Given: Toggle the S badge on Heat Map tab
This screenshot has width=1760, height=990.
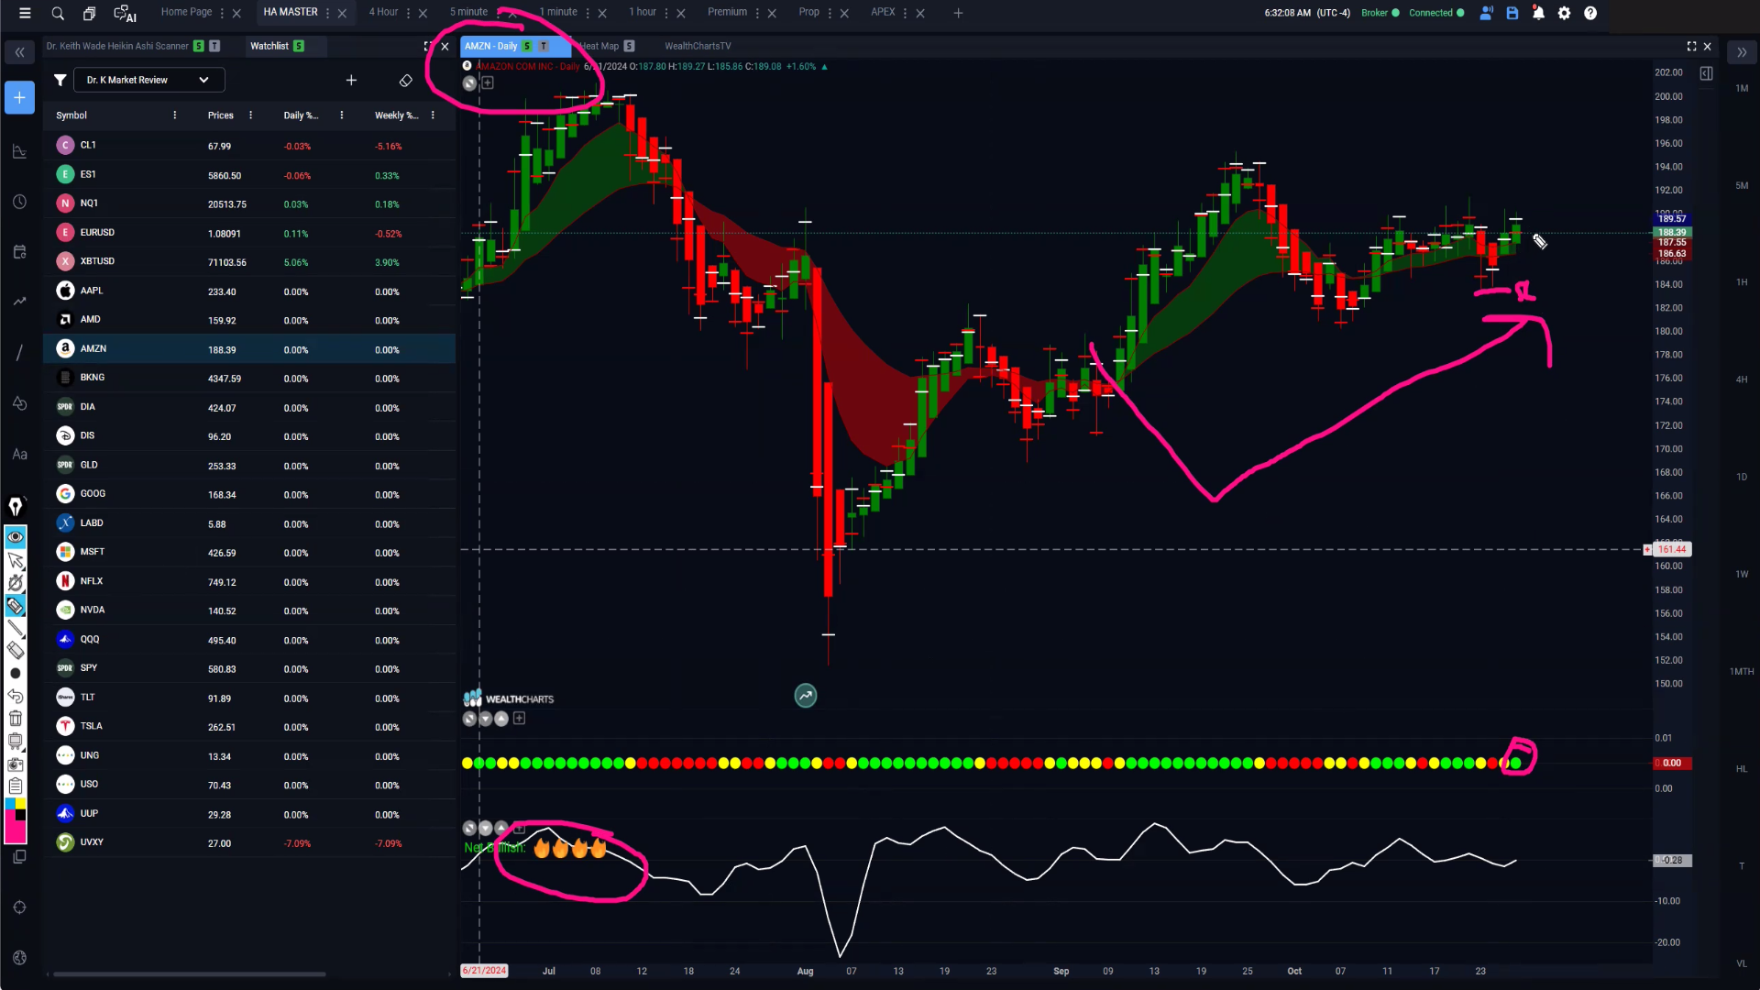Looking at the screenshot, I should pos(629,46).
